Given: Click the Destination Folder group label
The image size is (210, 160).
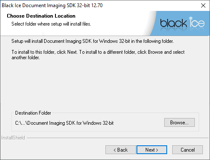Looking at the screenshot, I should [x=33, y=113].
